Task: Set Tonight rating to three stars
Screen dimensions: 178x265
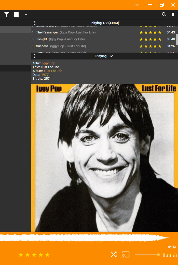Action: 150,39
